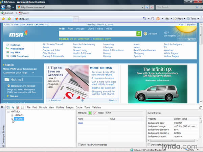Collapse the HTML root node
This screenshot has width=203, height=152.
point(8,111)
